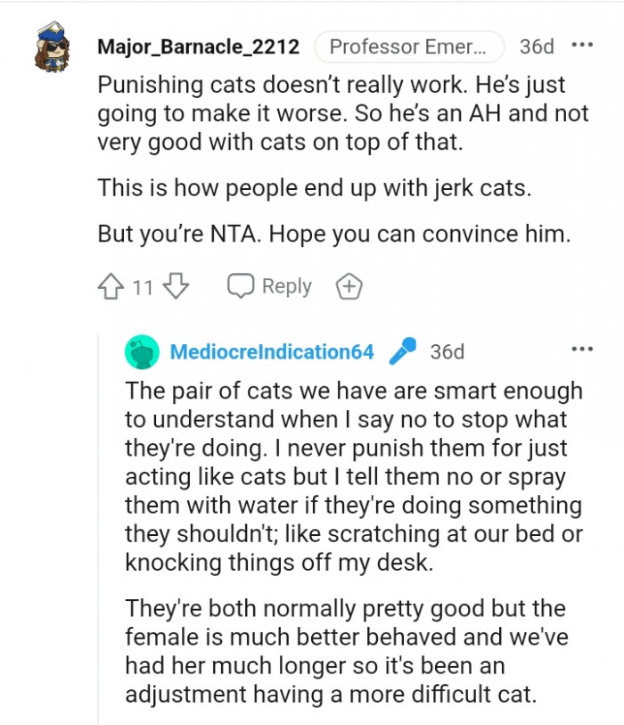Open the overflow menu on MediocreIndication64's reply
624x725 pixels.
[582, 350]
